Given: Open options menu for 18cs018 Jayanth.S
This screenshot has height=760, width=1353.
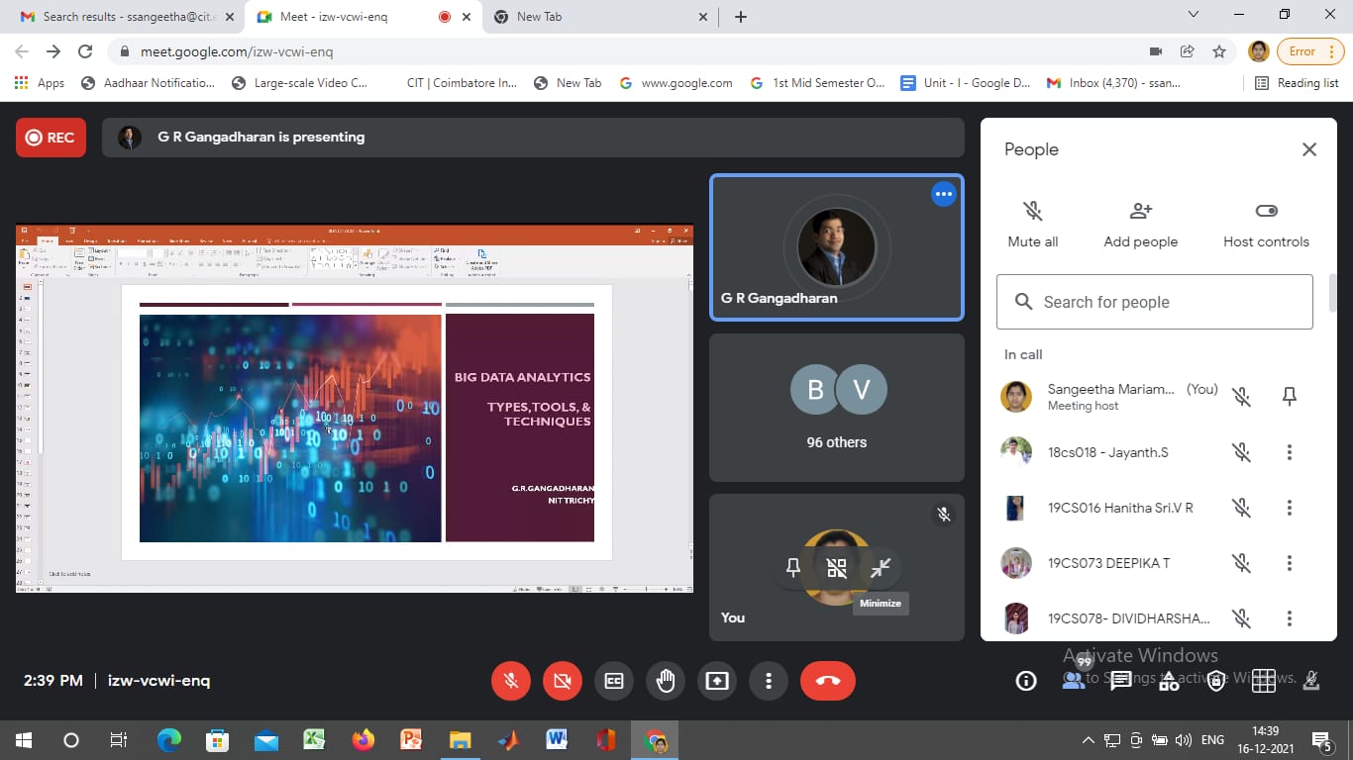Looking at the screenshot, I should pos(1289,452).
